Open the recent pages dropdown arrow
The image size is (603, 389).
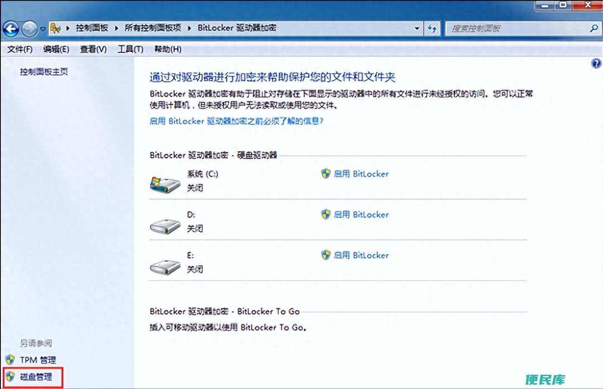click(x=43, y=29)
